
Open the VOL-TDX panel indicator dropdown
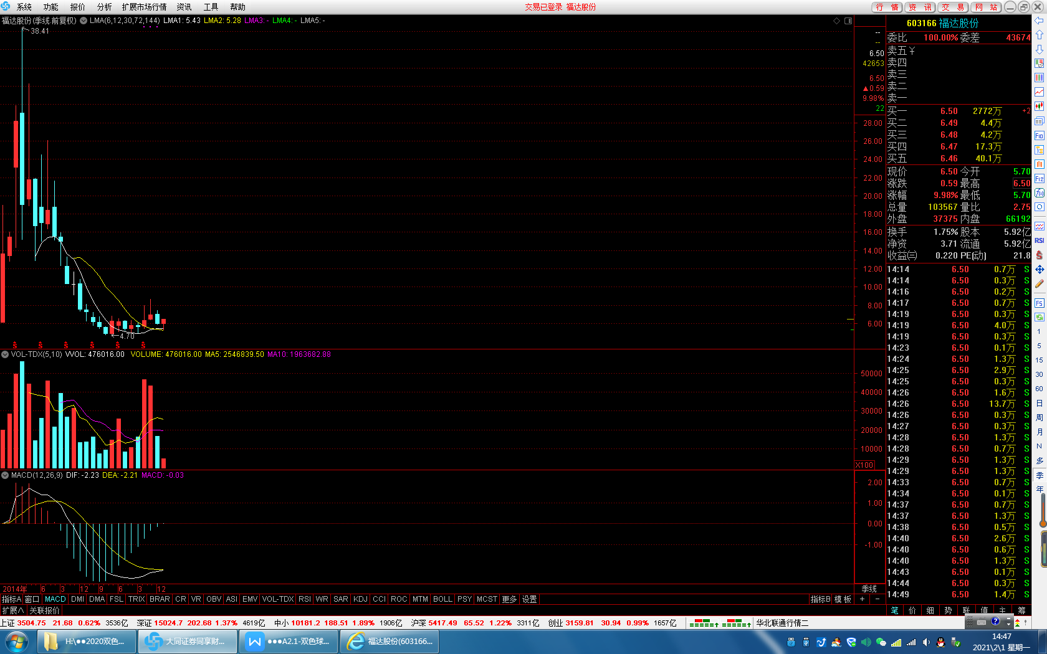5,354
